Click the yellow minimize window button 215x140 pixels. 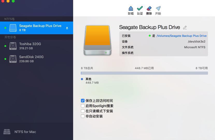(x=8, y=1)
